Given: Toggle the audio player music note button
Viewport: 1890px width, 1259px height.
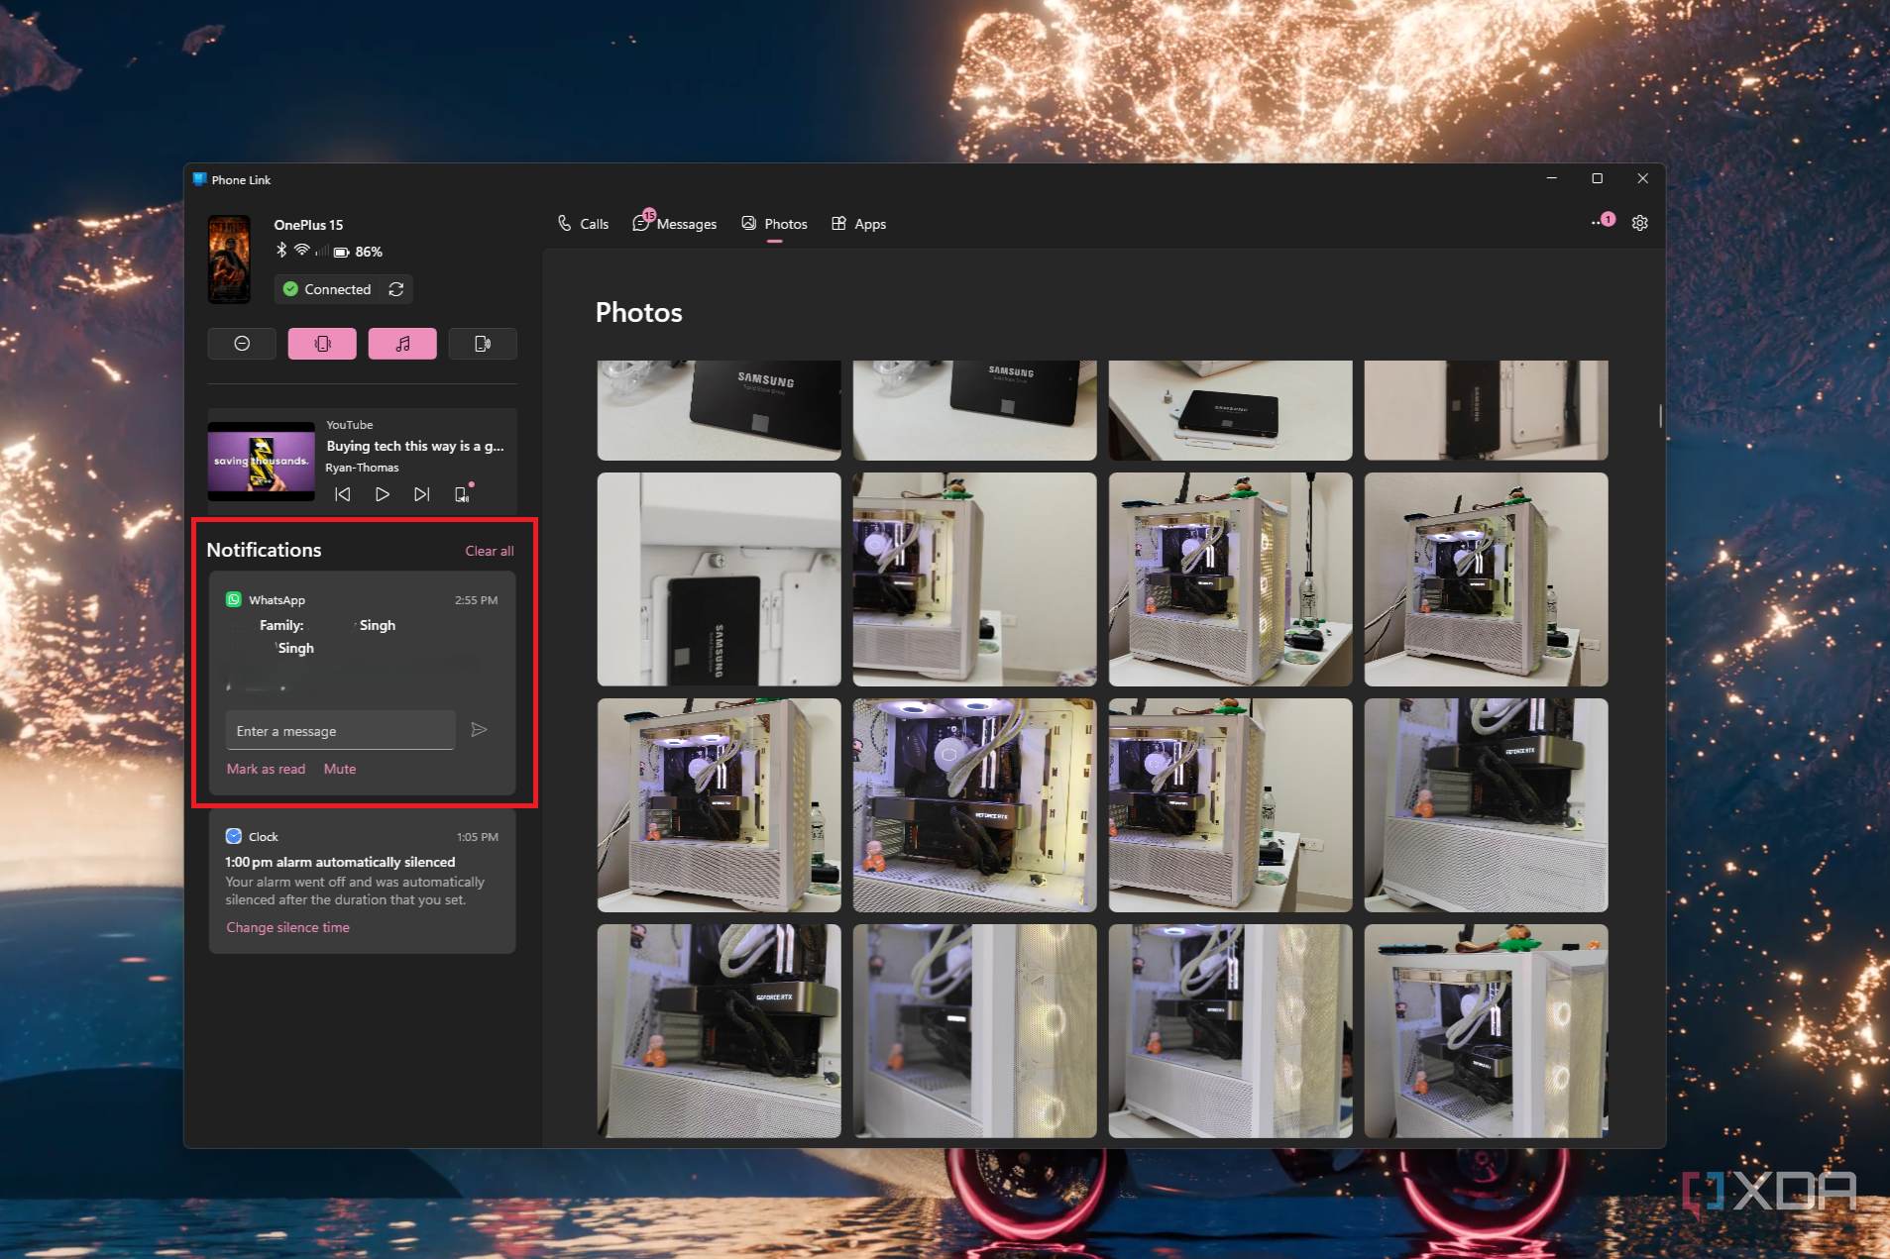Looking at the screenshot, I should tap(402, 344).
